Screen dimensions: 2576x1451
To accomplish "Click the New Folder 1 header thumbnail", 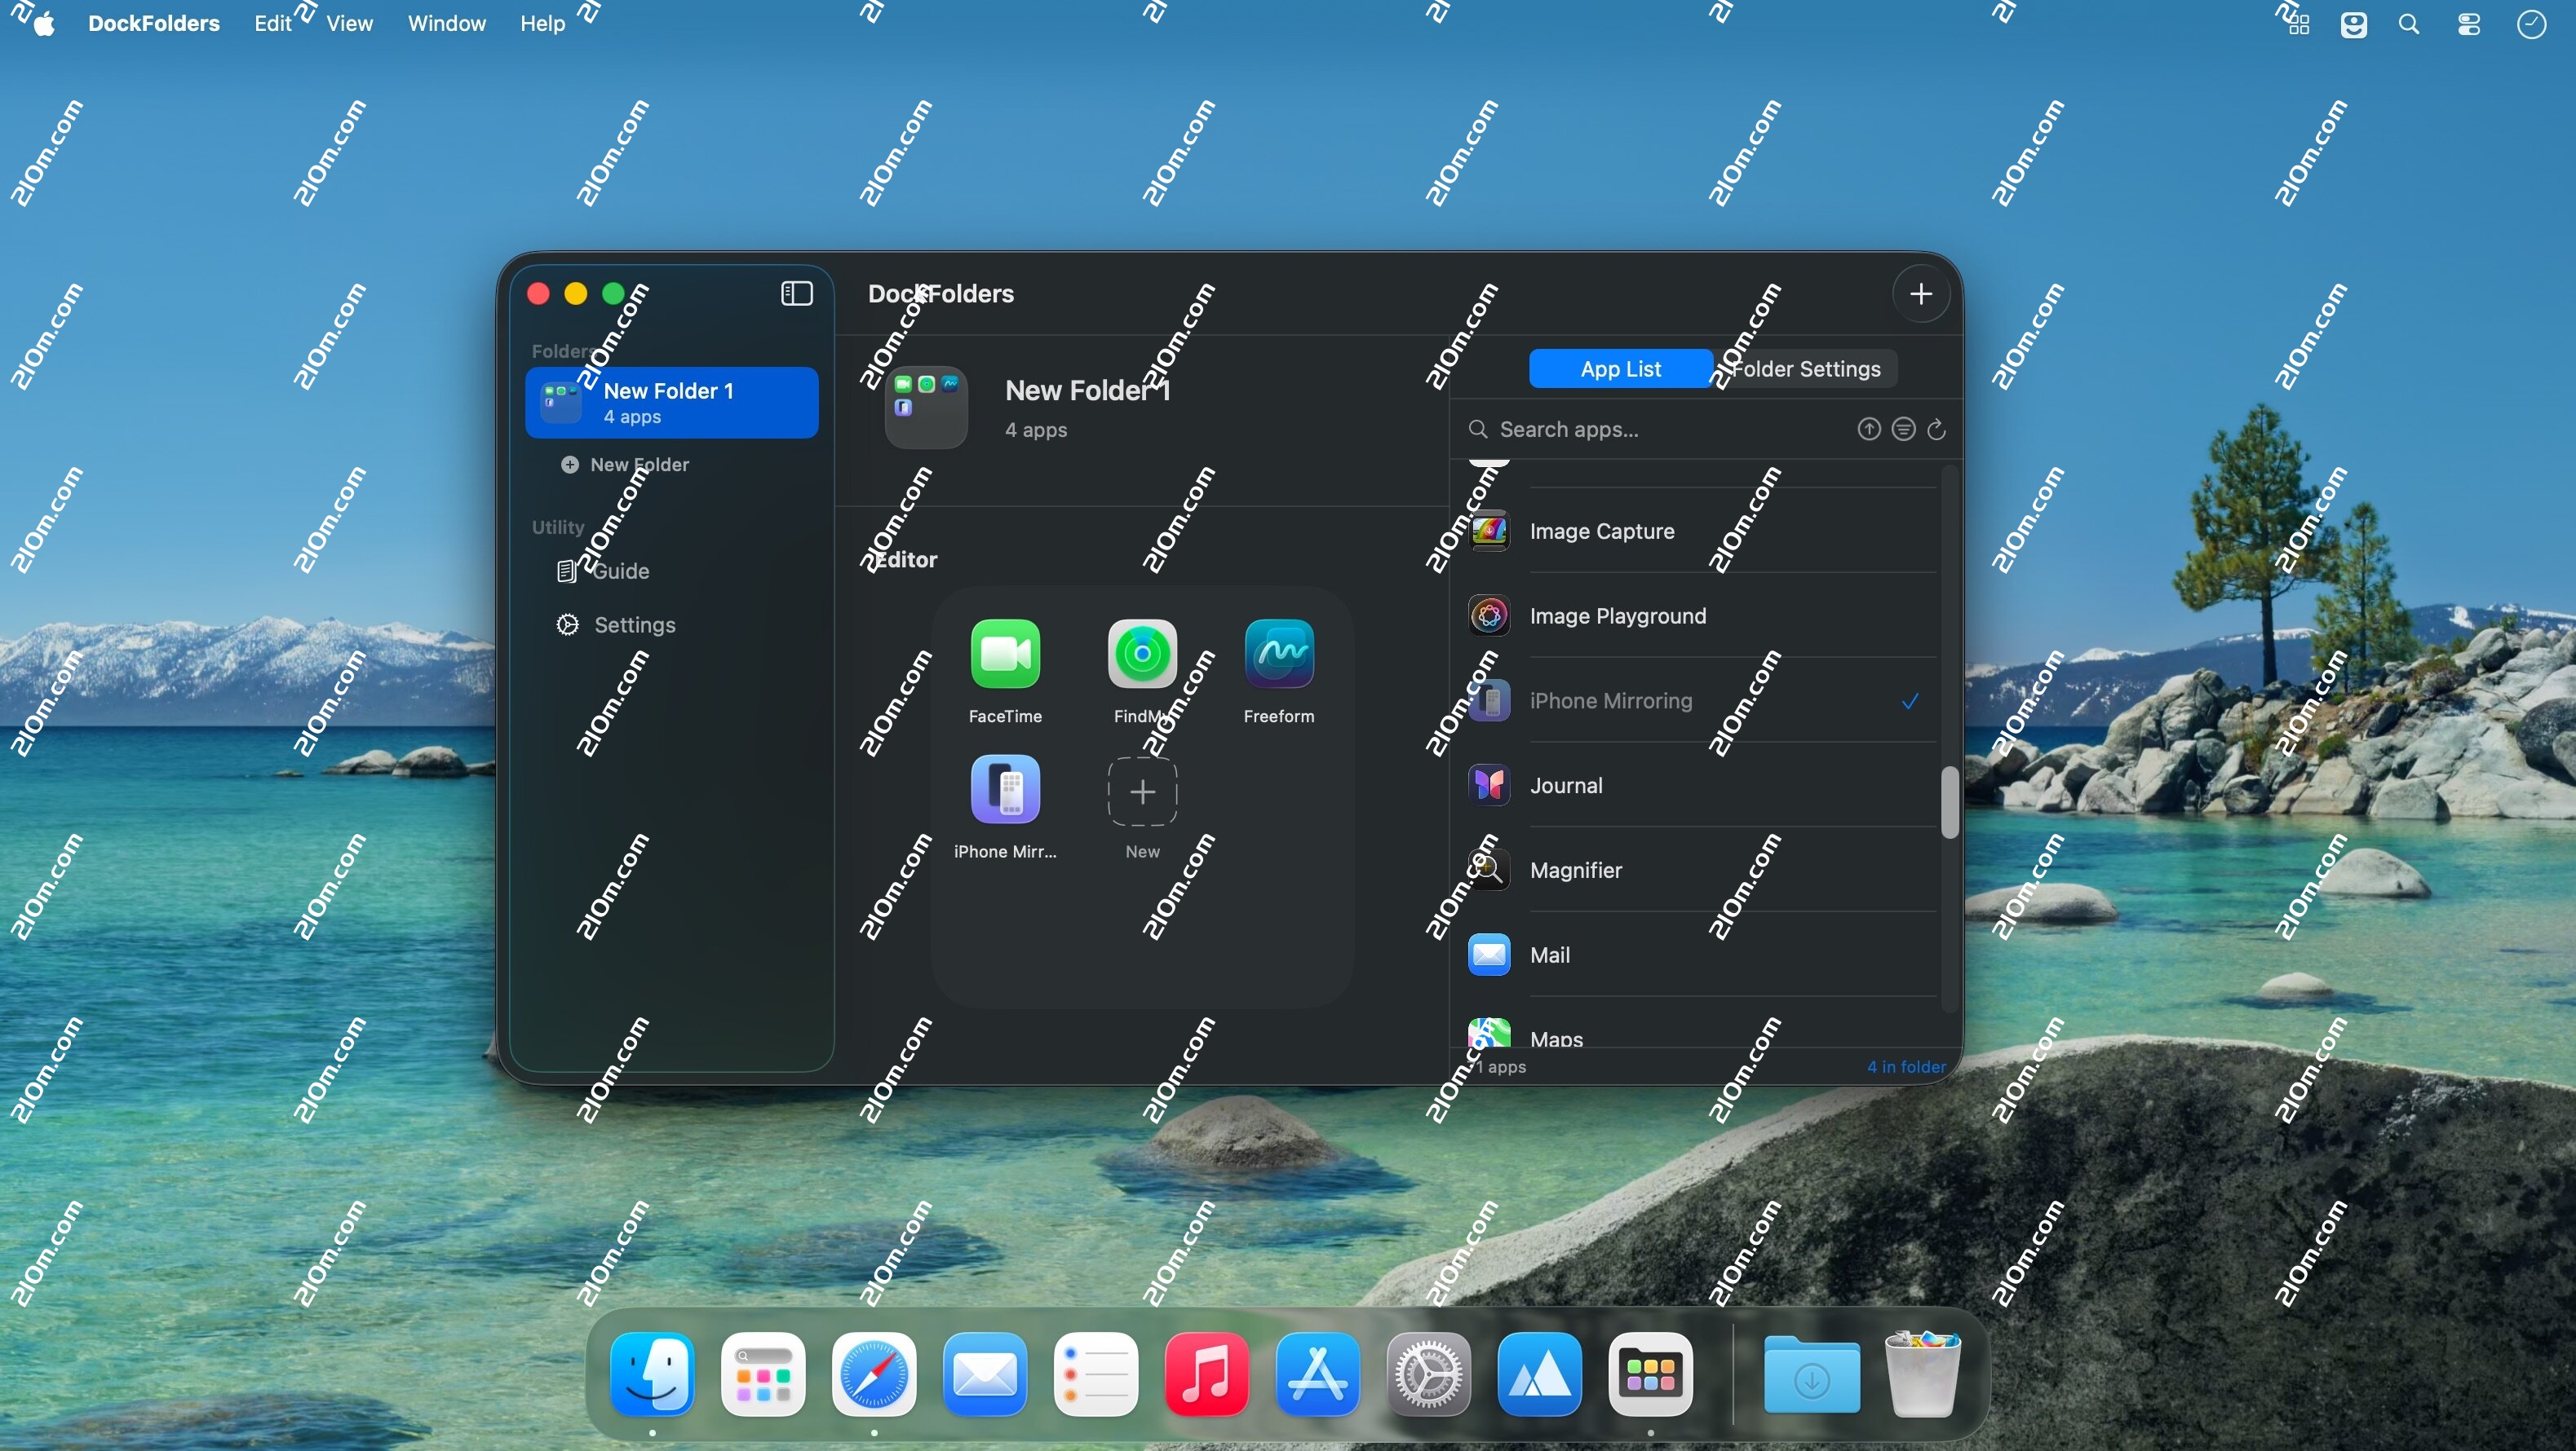I will tap(926, 408).
